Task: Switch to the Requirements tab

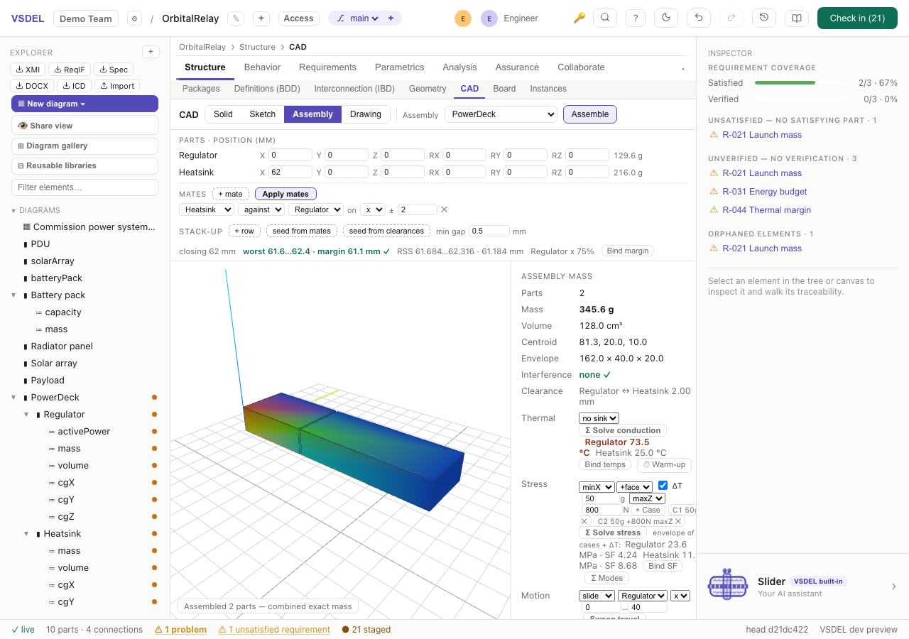Action: [327, 67]
